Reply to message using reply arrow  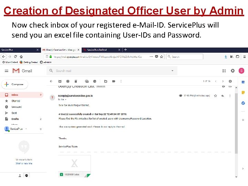tap(223, 96)
